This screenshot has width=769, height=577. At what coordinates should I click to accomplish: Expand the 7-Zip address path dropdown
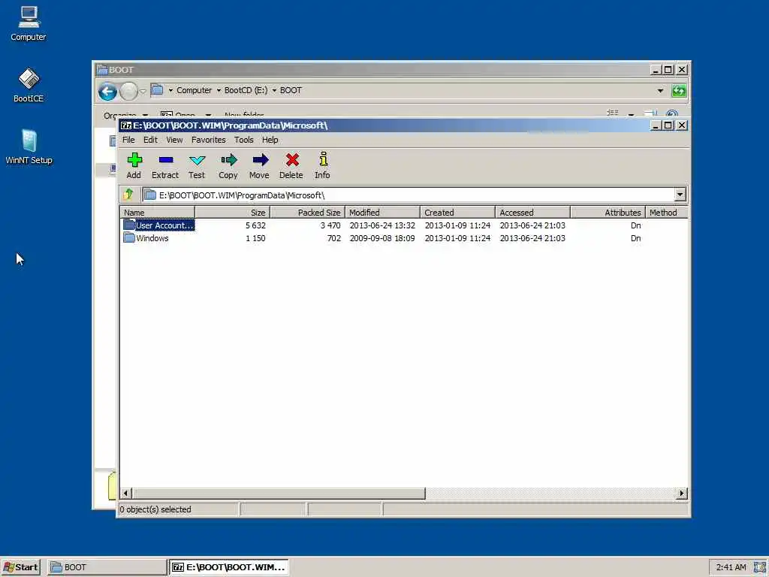click(680, 195)
